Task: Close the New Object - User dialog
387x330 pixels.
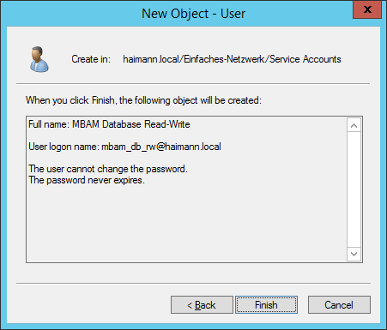Action: [367, 9]
